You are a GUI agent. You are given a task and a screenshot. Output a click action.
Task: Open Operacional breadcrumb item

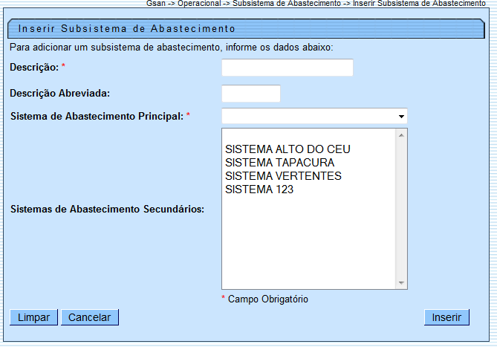(200, 4)
